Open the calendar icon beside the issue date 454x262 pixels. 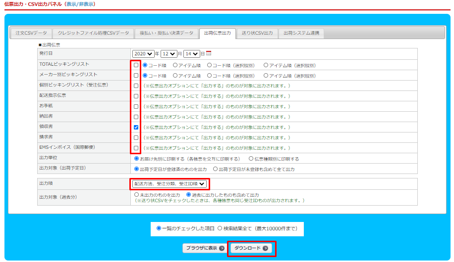pyautogui.click(x=209, y=53)
